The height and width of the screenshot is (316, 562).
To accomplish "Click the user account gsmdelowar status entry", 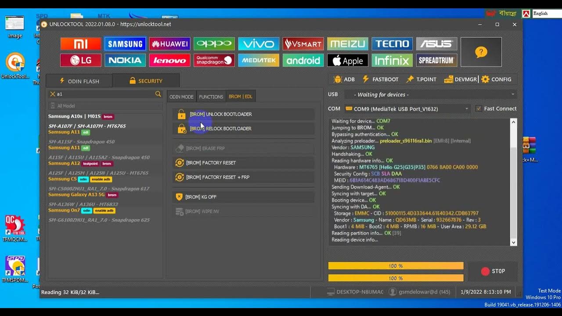I will (420, 292).
